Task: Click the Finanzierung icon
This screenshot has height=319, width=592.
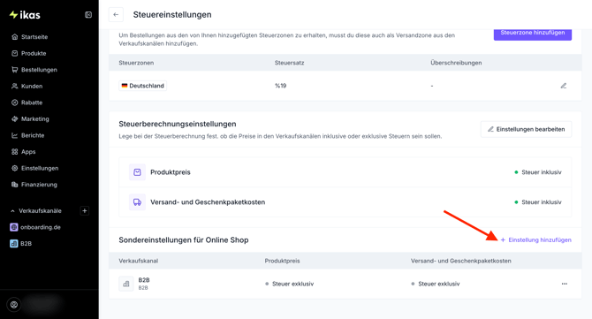Action: 15,185
